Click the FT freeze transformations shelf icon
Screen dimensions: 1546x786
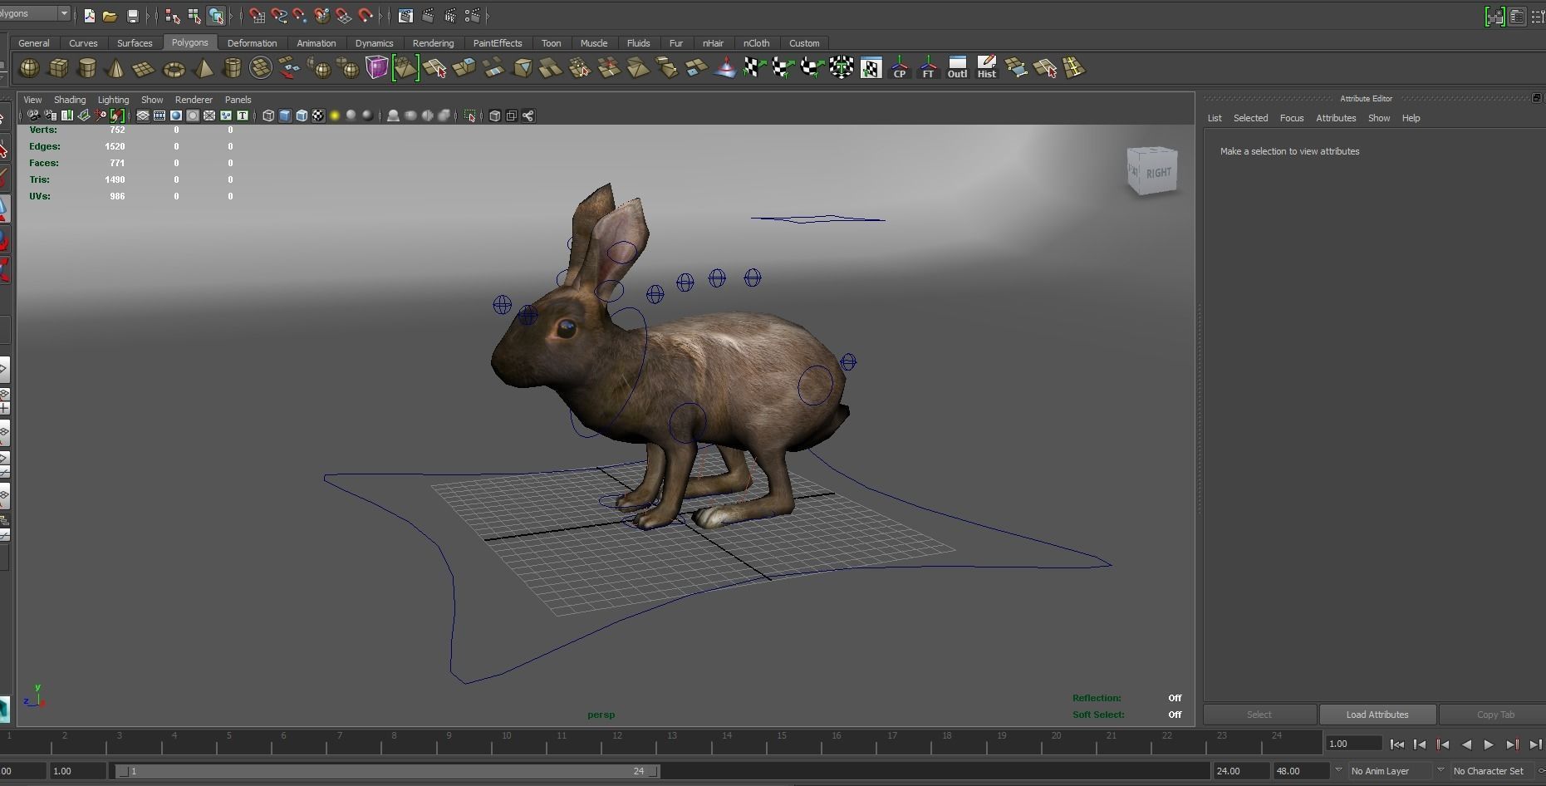point(928,68)
